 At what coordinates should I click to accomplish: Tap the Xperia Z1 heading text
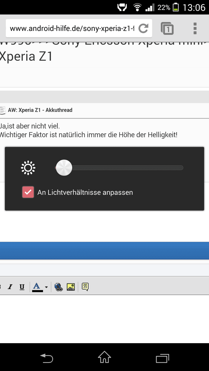click(x=26, y=56)
